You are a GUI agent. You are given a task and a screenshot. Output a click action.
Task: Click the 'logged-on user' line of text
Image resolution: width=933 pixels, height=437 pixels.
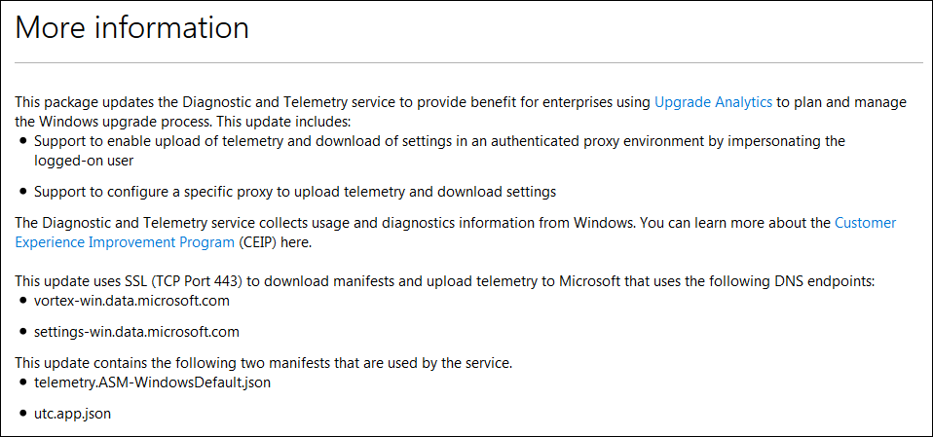tap(84, 161)
